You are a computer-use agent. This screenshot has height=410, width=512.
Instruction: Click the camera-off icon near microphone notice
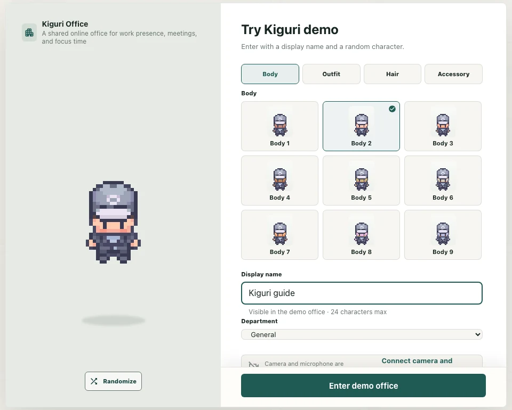point(253,364)
